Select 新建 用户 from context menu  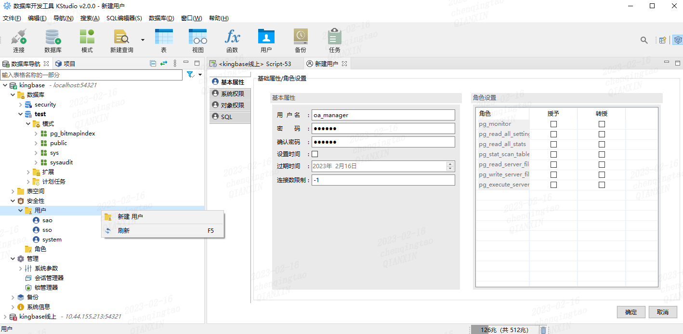click(130, 217)
